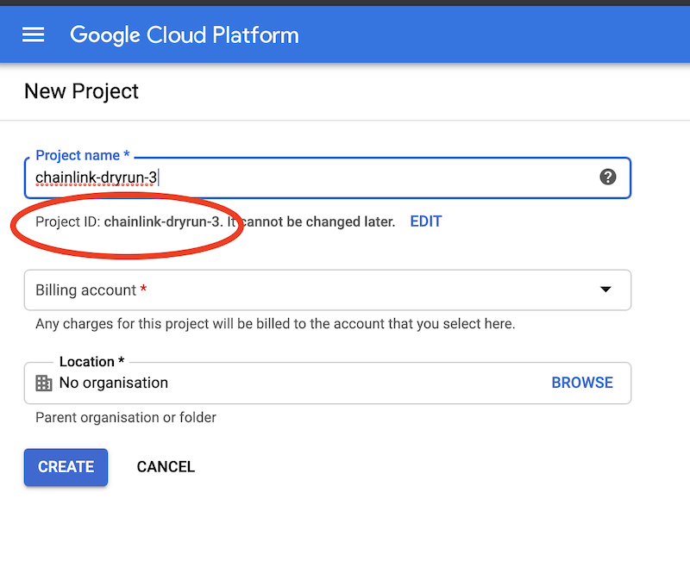Click the New Project heading

pos(81,91)
